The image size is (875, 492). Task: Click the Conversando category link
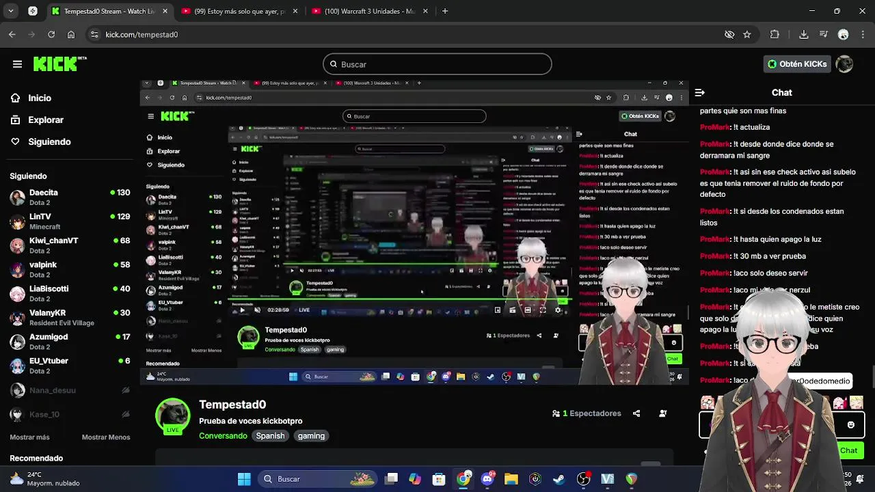click(223, 436)
